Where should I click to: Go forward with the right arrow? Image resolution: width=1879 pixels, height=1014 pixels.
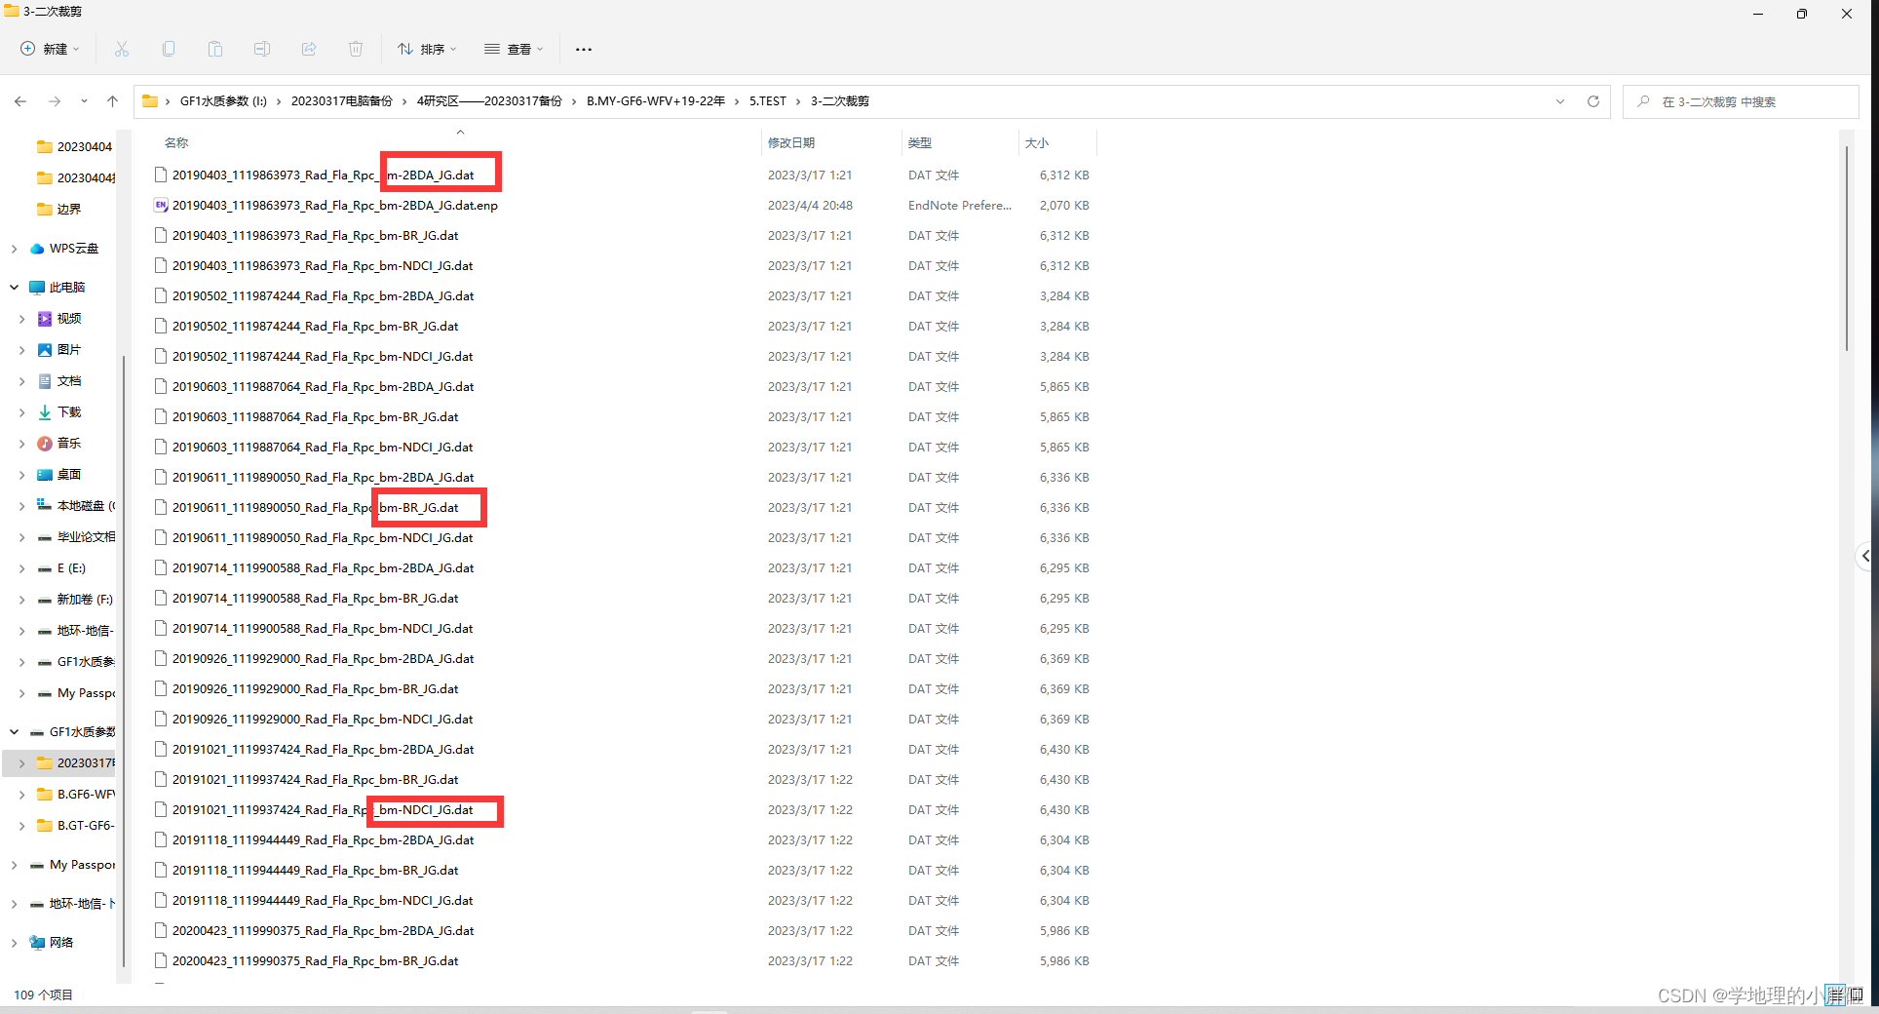point(55,101)
